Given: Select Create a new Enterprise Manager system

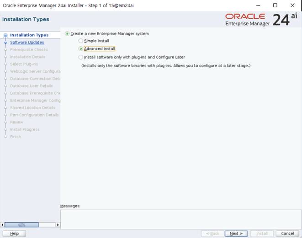Looking at the screenshot, I should [67, 34].
